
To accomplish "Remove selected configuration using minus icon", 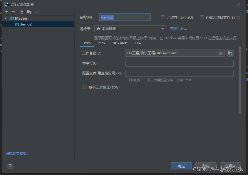I will coord(14,12).
